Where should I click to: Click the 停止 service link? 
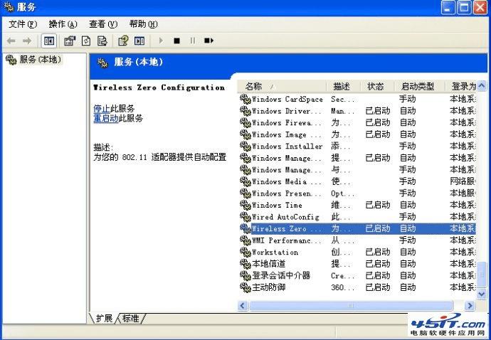tap(102, 109)
